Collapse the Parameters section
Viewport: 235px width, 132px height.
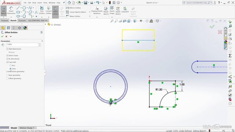click(x=42, y=41)
